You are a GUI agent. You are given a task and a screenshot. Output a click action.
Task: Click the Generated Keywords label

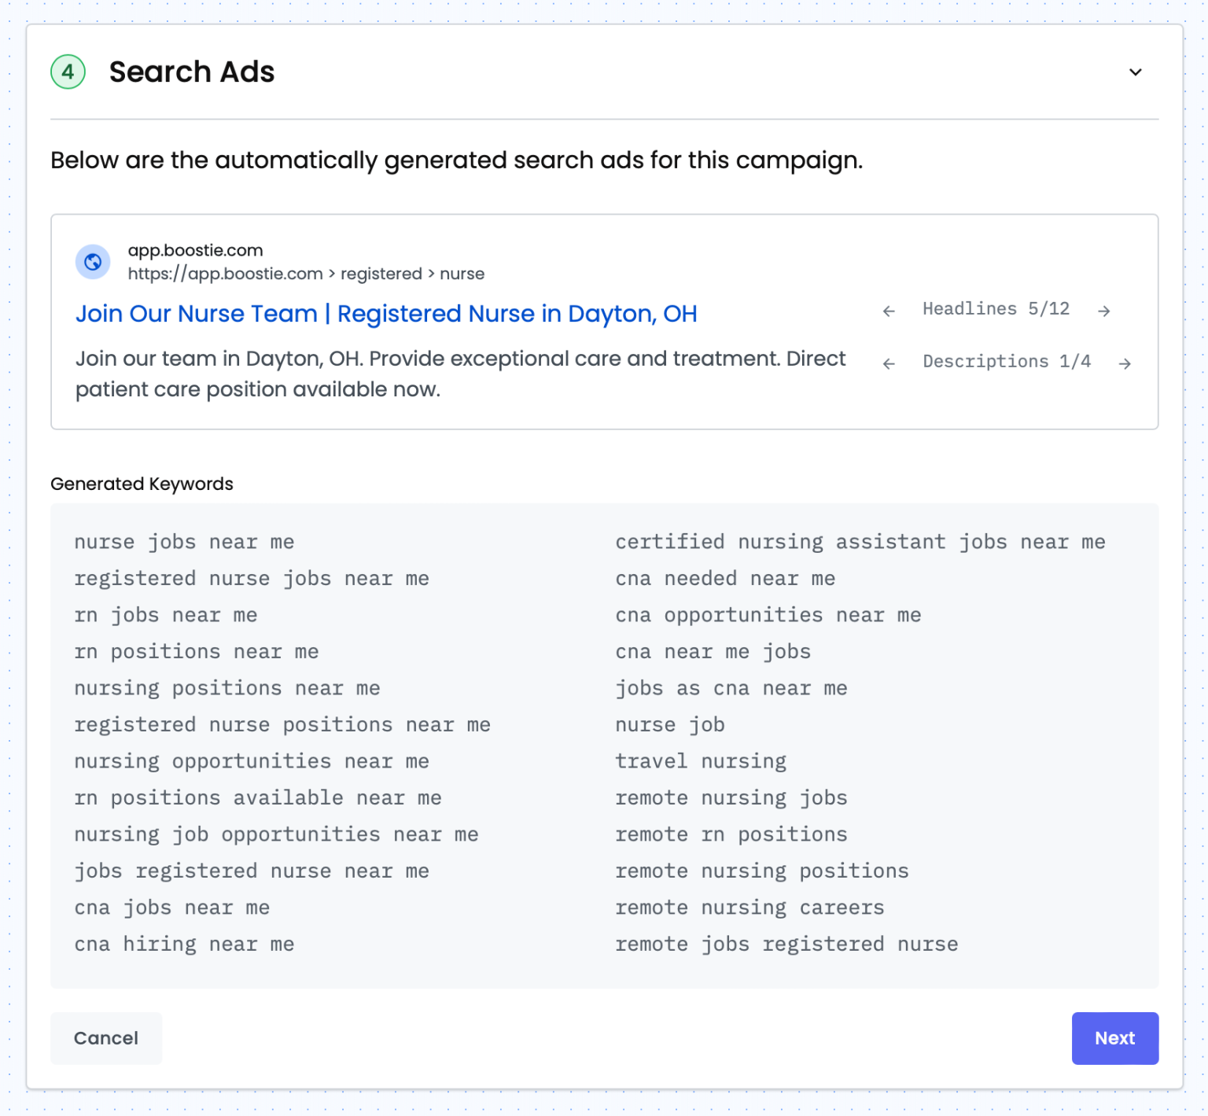coord(142,484)
